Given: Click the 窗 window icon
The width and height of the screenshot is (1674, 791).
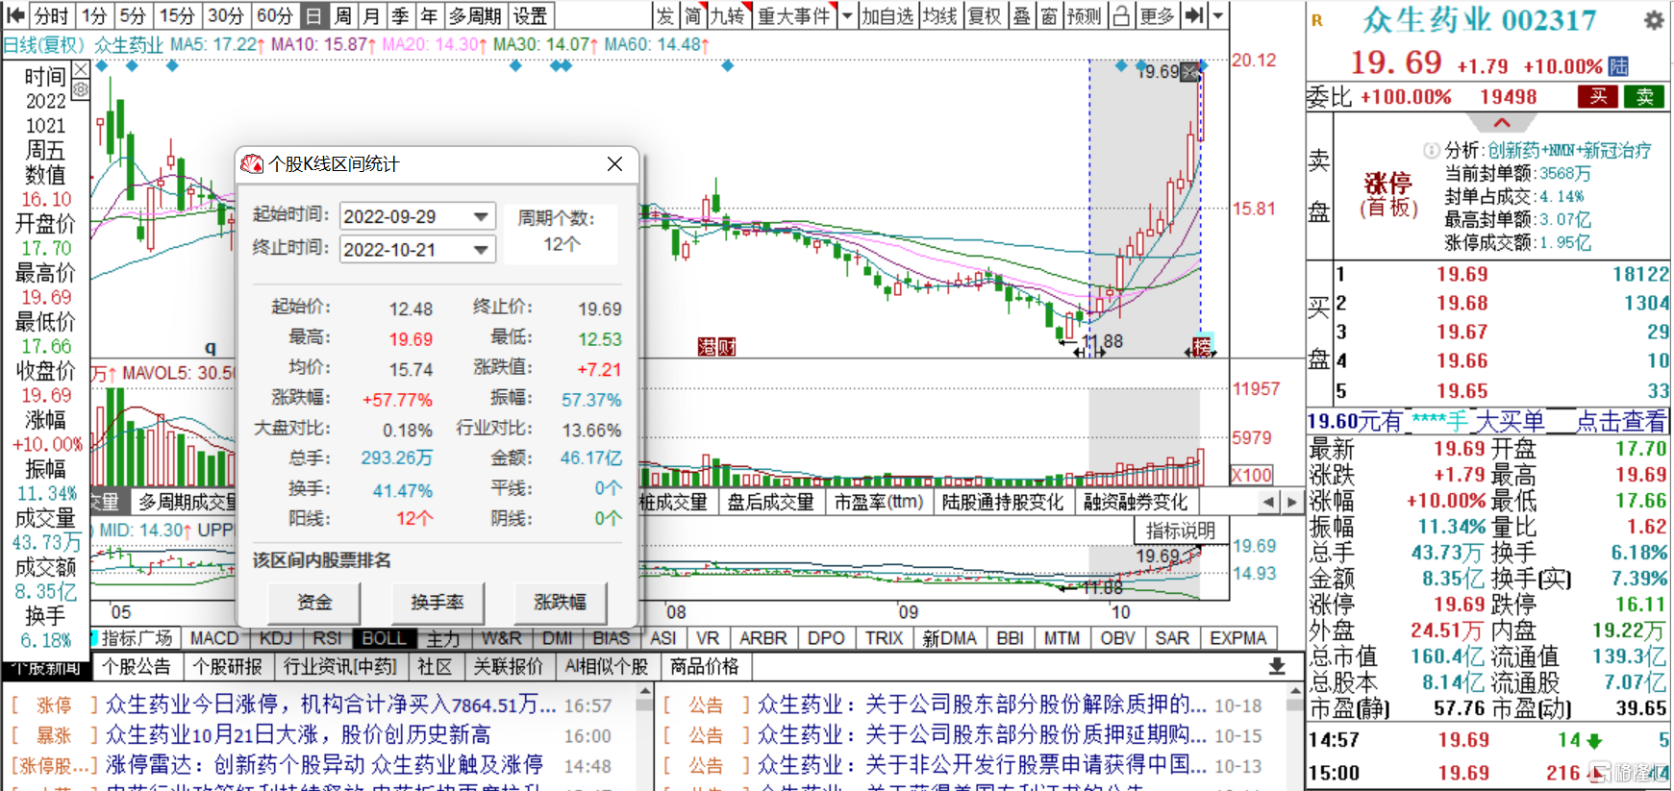Looking at the screenshot, I should (x=1049, y=15).
